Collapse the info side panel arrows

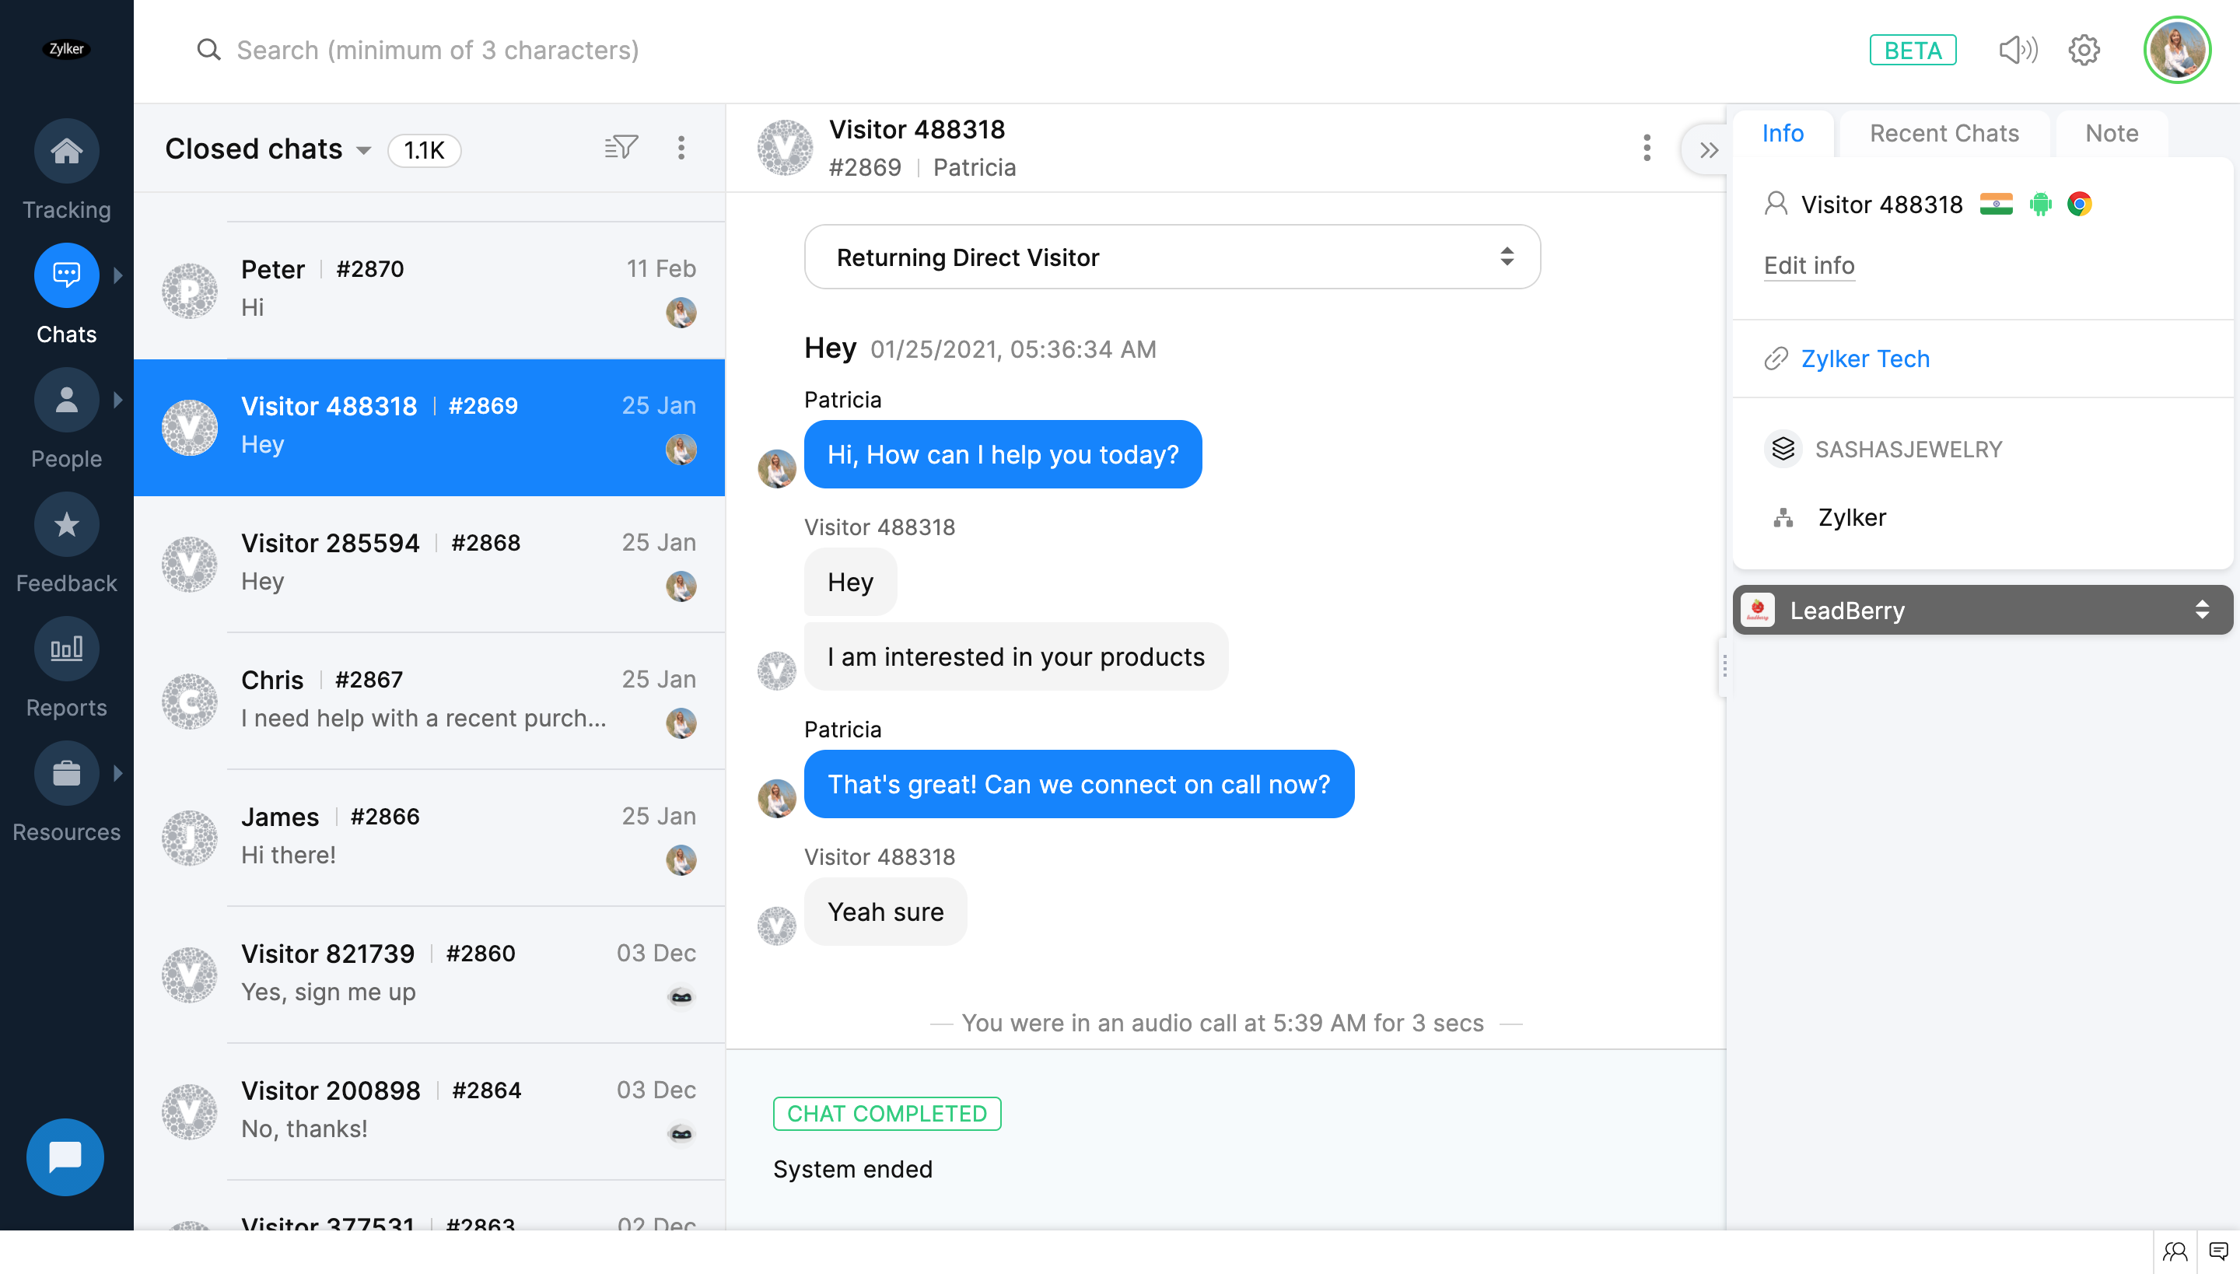pyautogui.click(x=1708, y=151)
